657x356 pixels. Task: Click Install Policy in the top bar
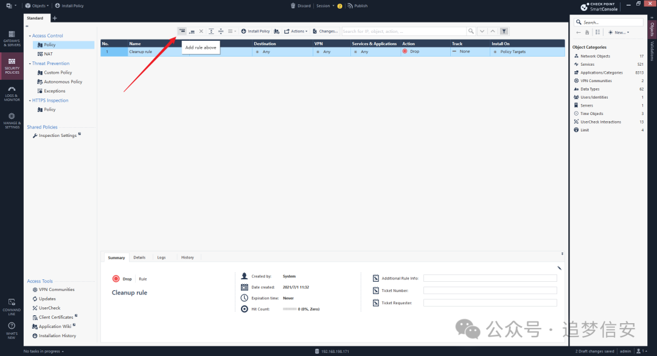tap(69, 6)
